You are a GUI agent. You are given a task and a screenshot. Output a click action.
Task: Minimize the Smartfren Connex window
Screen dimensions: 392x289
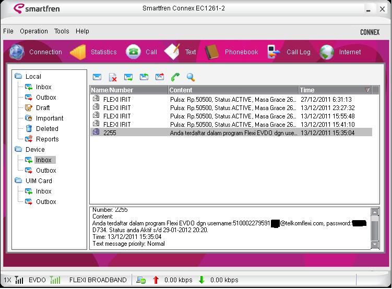(368, 9)
